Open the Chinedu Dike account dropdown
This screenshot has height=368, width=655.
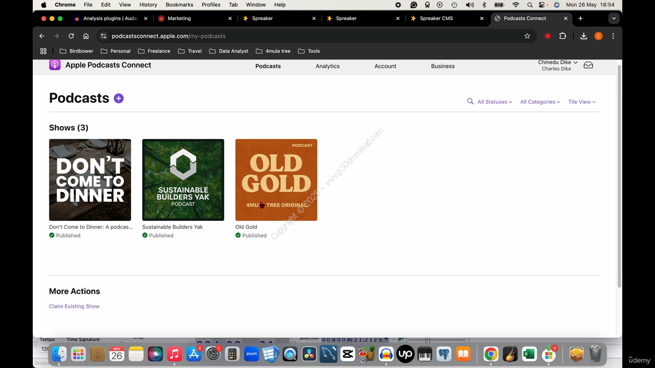558,62
